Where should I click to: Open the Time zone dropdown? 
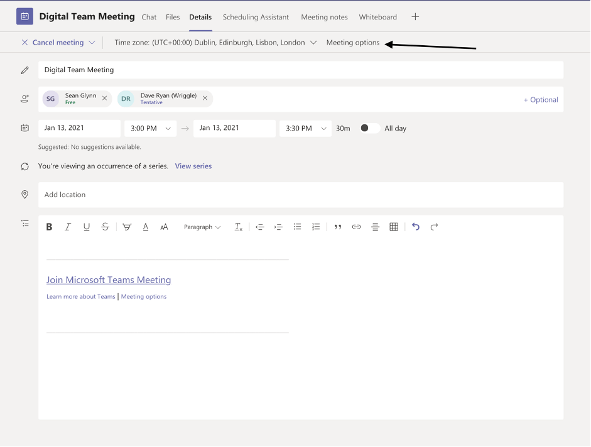pyautogui.click(x=313, y=43)
